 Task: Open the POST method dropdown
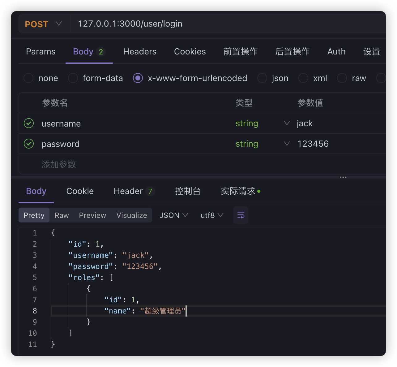(43, 24)
